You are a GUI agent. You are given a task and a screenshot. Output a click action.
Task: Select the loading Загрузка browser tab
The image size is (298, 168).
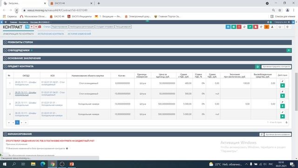click(x=24, y=3)
